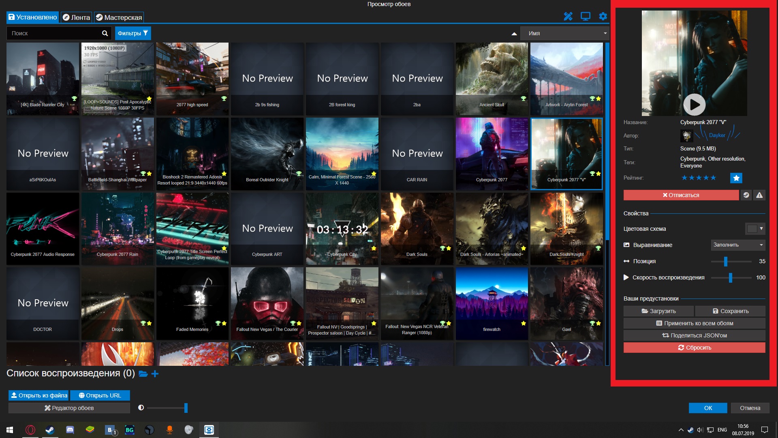
Task: Click the Позиция slider handle
Action: 726,262
